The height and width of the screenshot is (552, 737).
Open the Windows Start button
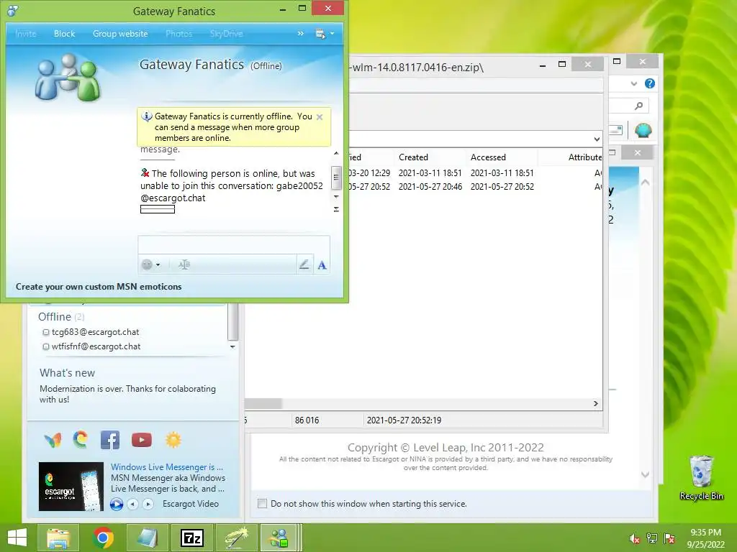17,538
